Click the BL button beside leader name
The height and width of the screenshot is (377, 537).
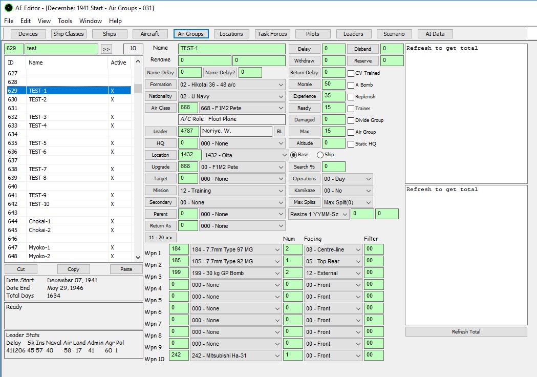tap(280, 132)
